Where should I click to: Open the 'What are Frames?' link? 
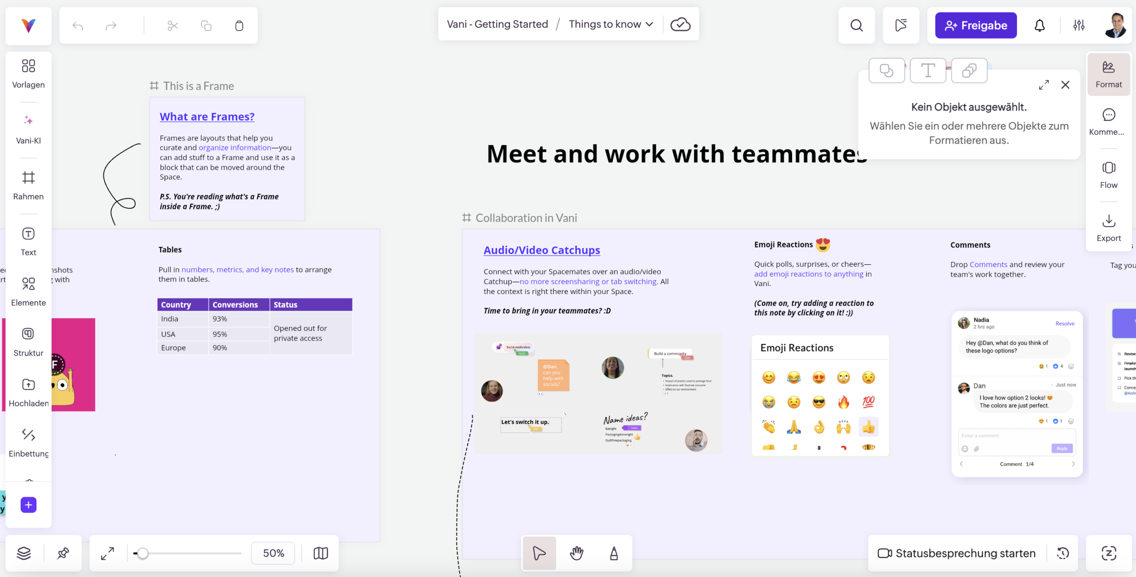pos(207,117)
